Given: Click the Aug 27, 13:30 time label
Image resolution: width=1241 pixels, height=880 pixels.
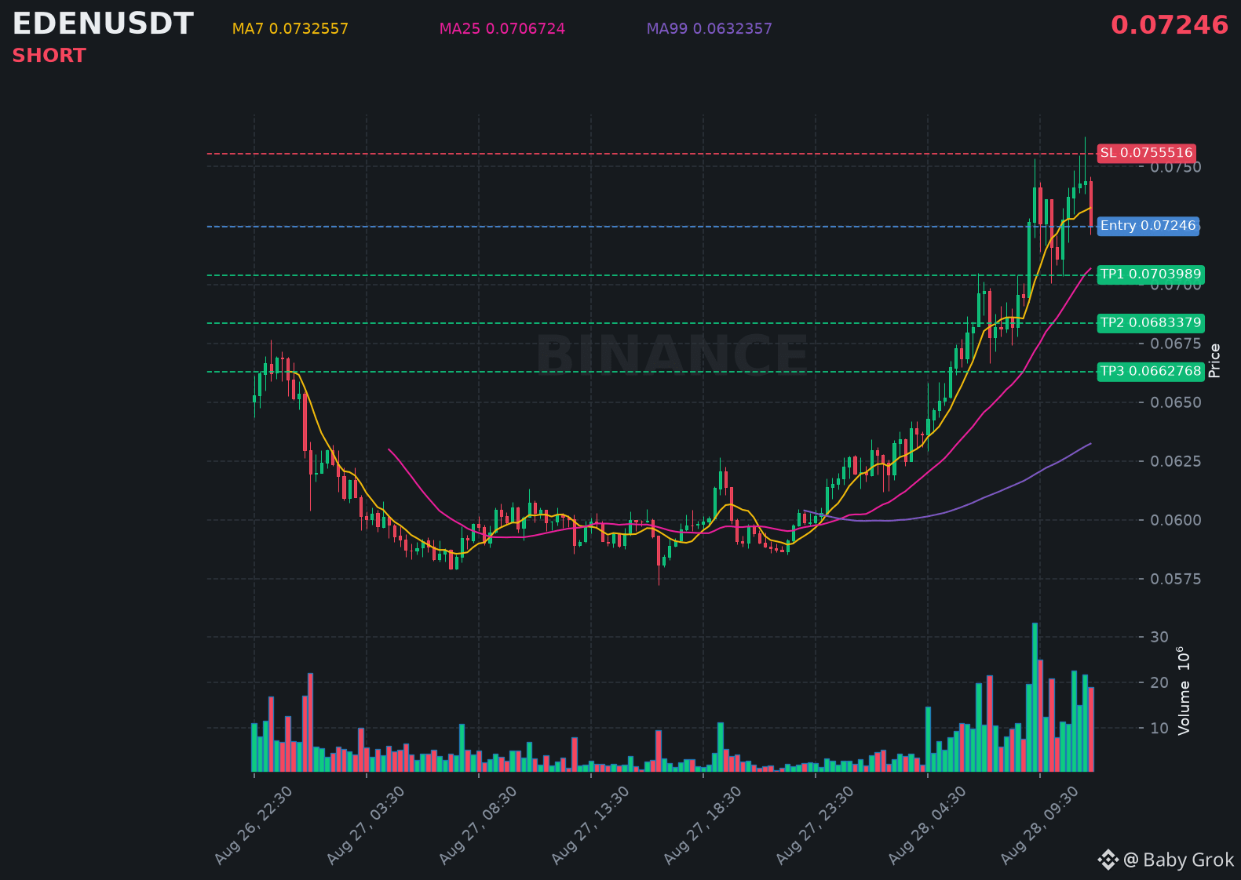Looking at the screenshot, I should [x=591, y=825].
